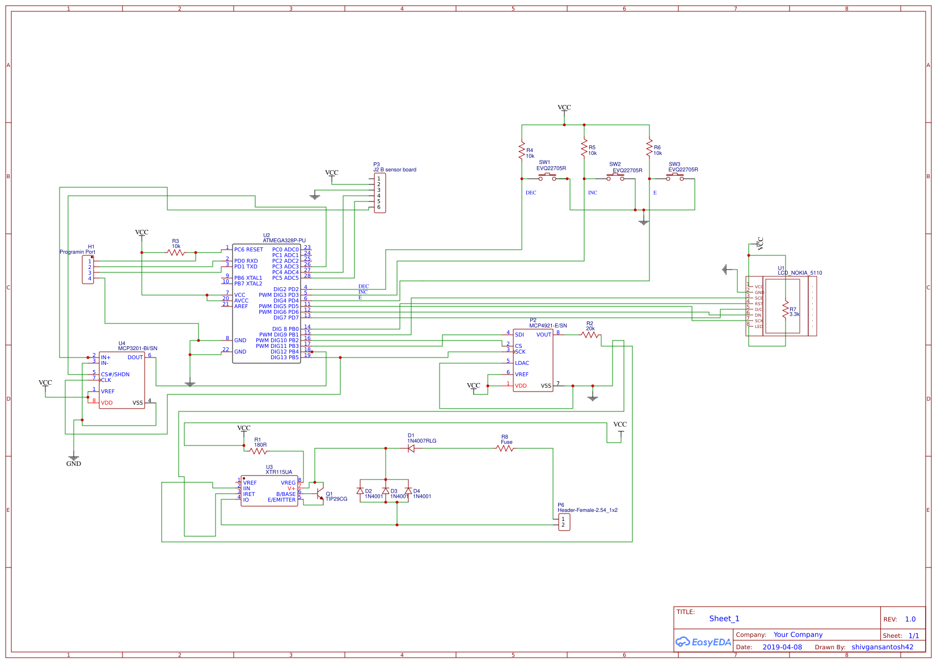Select the J2 B sensor board connector P3

click(380, 194)
